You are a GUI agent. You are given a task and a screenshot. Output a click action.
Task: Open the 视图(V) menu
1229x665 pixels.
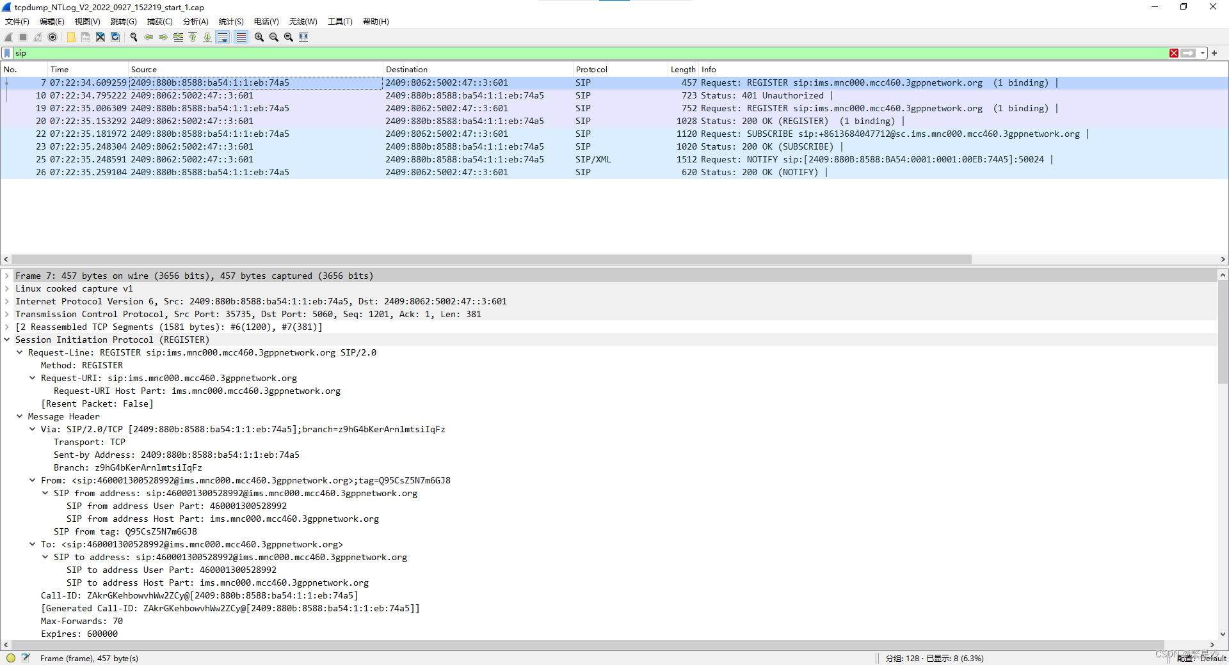pyautogui.click(x=88, y=22)
